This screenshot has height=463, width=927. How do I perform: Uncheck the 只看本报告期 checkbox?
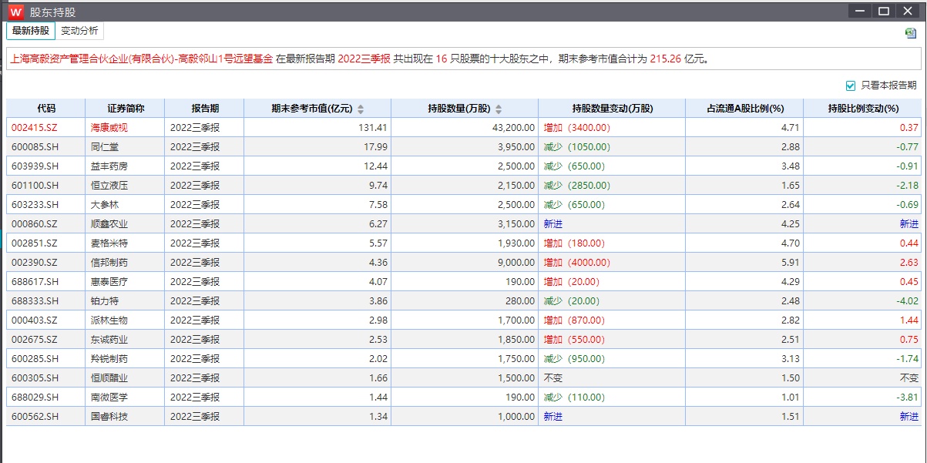click(851, 86)
